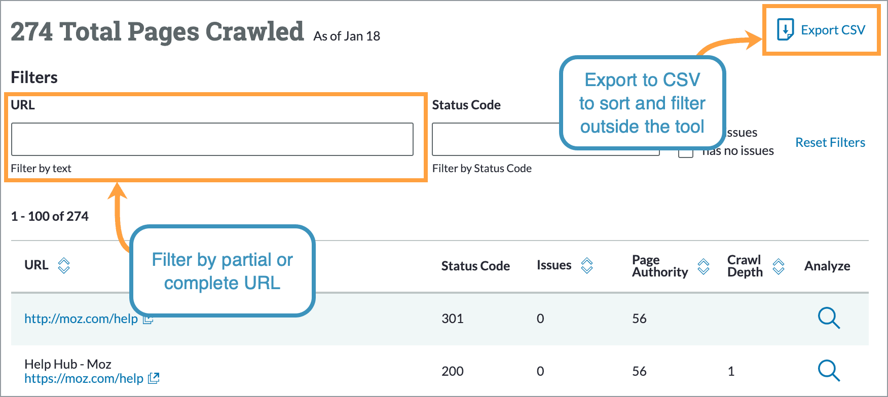Open the https://moz.com/help link
Image resolution: width=888 pixels, height=397 pixels.
point(84,378)
